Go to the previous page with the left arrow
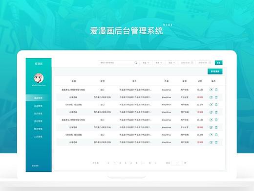The height and width of the screenshot is (191, 254). [108, 163]
